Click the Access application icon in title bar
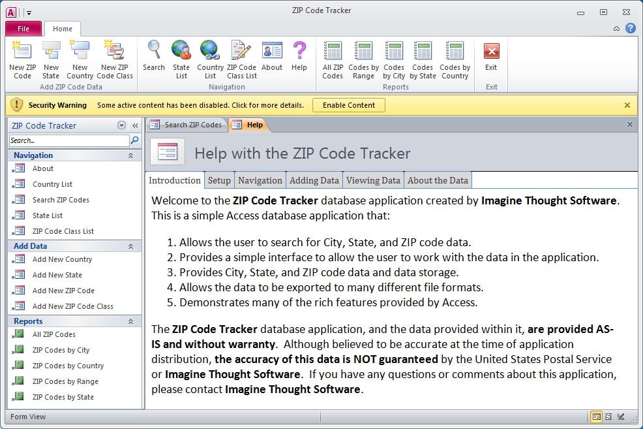The width and height of the screenshot is (643, 429). [11, 12]
